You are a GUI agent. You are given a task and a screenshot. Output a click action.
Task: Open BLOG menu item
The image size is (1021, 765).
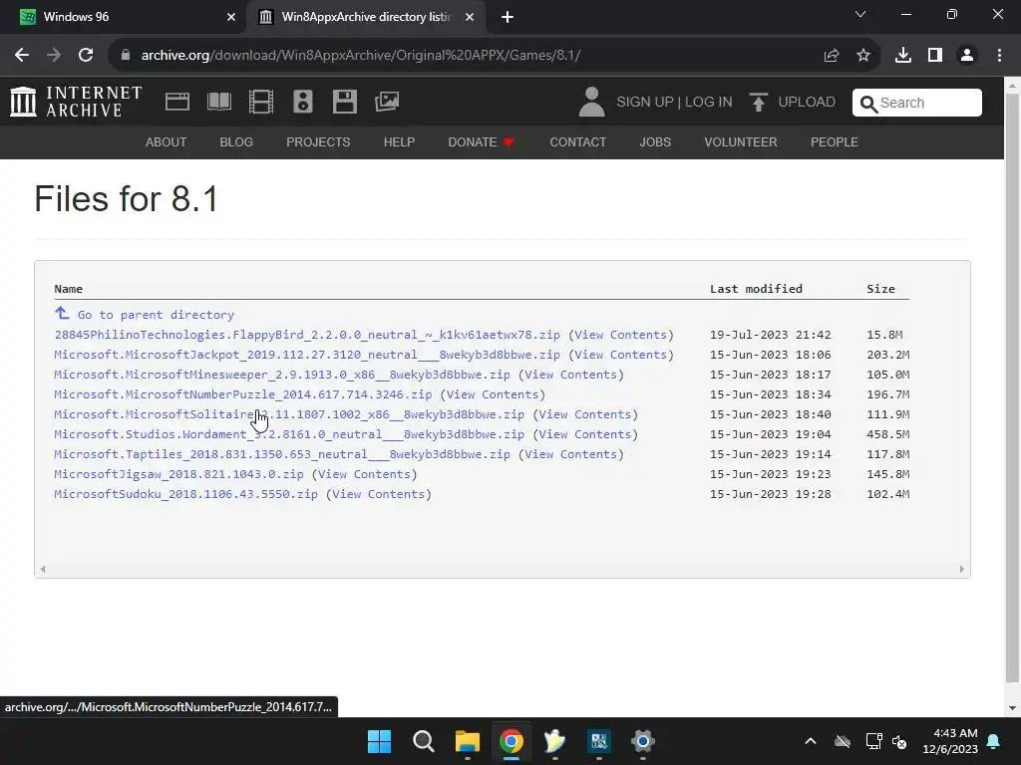click(x=236, y=141)
